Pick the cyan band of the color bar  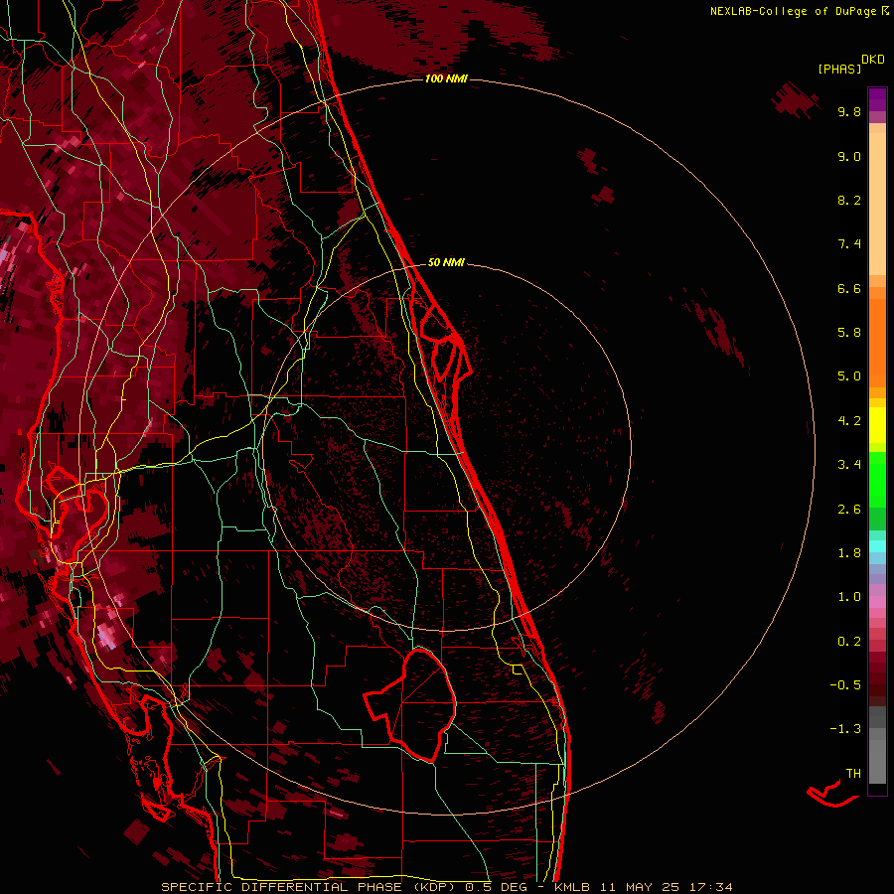click(877, 546)
